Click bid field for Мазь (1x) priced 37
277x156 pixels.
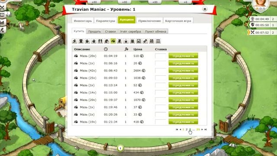(x=161, y=107)
